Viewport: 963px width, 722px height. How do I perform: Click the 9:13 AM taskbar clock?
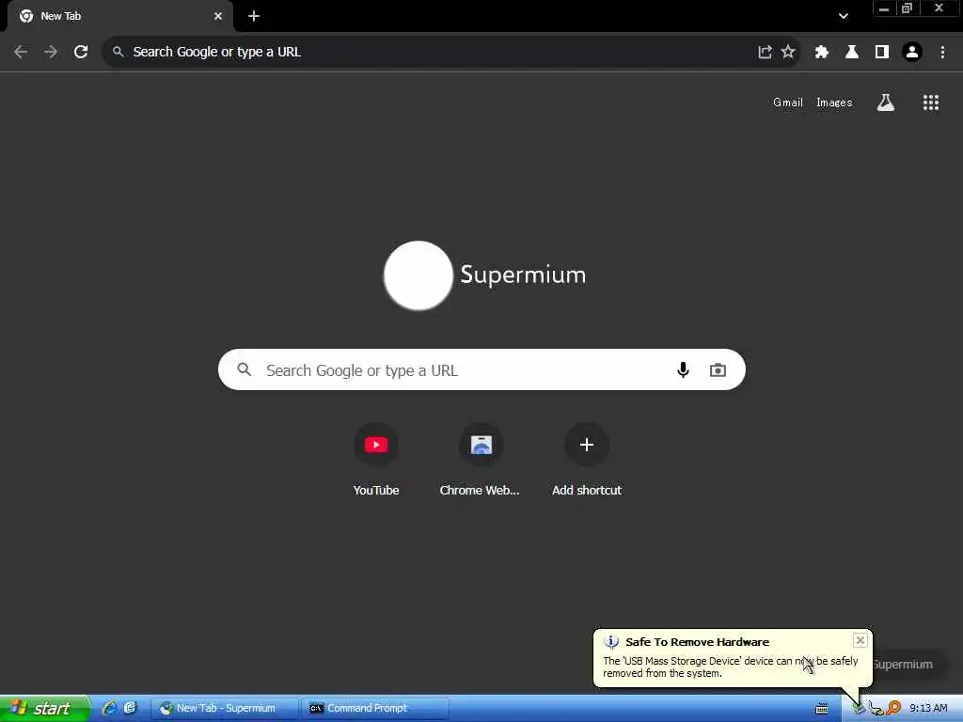pyautogui.click(x=928, y=708)
